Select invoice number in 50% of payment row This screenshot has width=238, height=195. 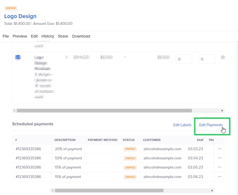28,158
